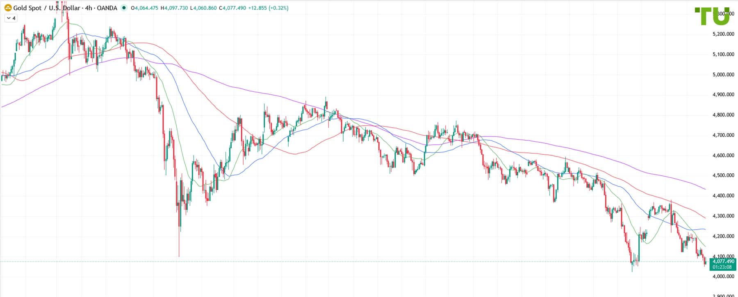Click the 4,200.000 price axis label
Image resolution: width=738 pixels, height=297 pixels.
tap(723, 236)
